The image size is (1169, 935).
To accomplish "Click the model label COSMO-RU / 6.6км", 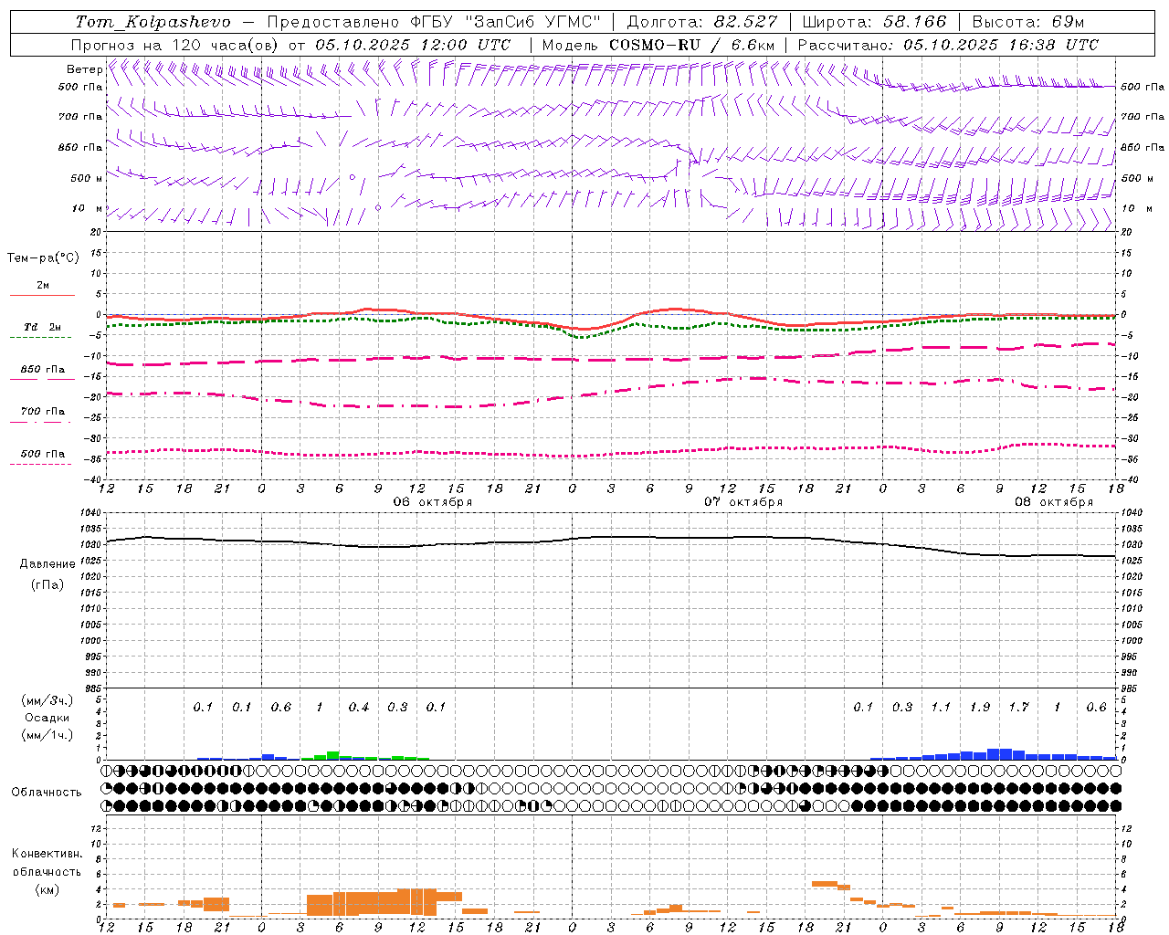I will [692, 45].
